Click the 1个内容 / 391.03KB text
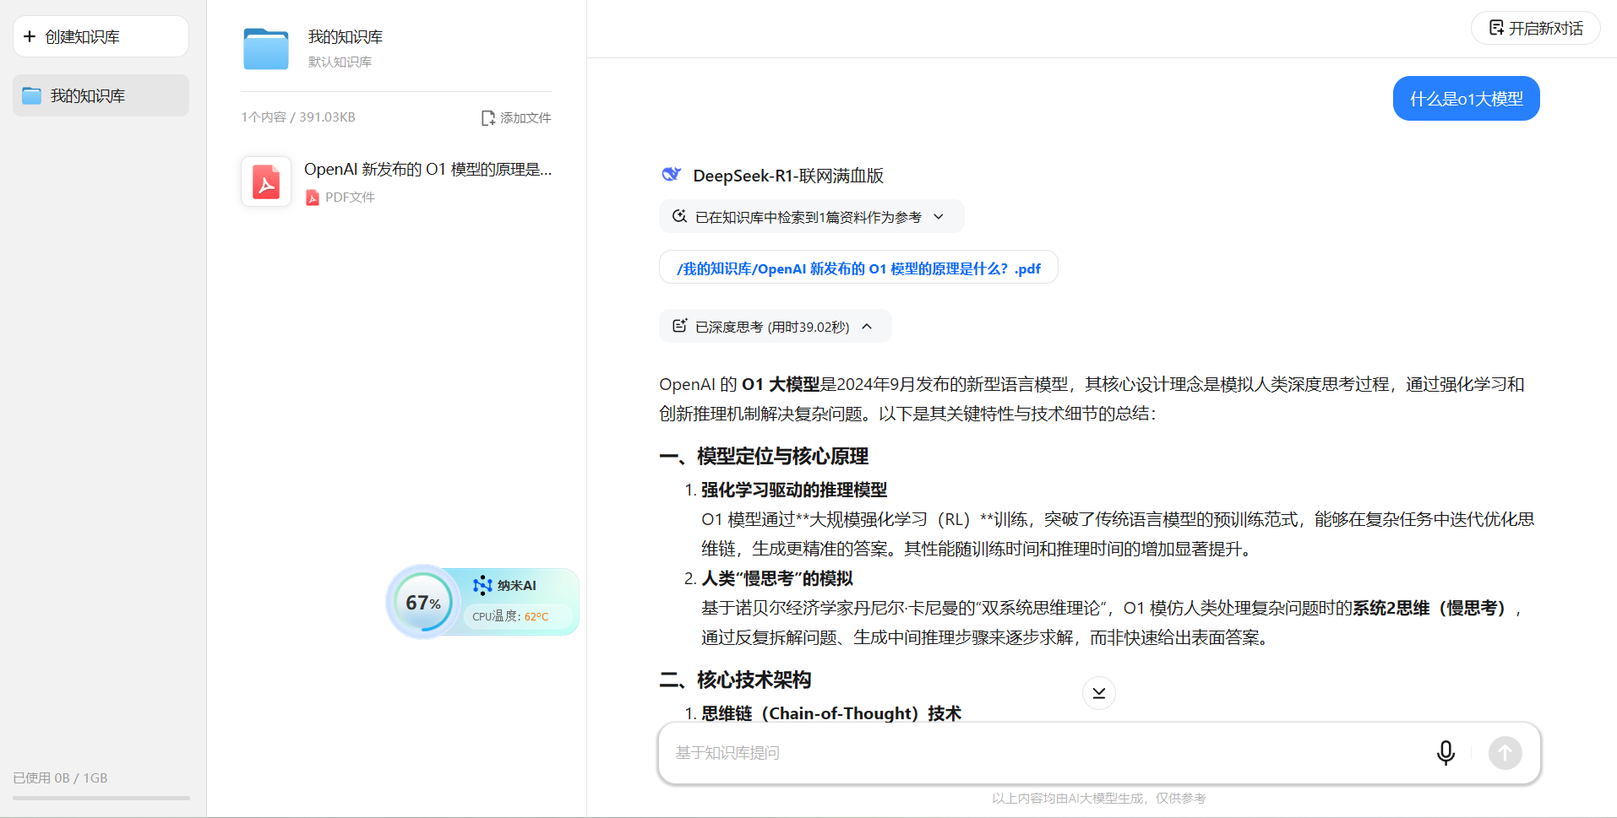The height and width of the screenshot is (818, 1617). click(298, 117)
